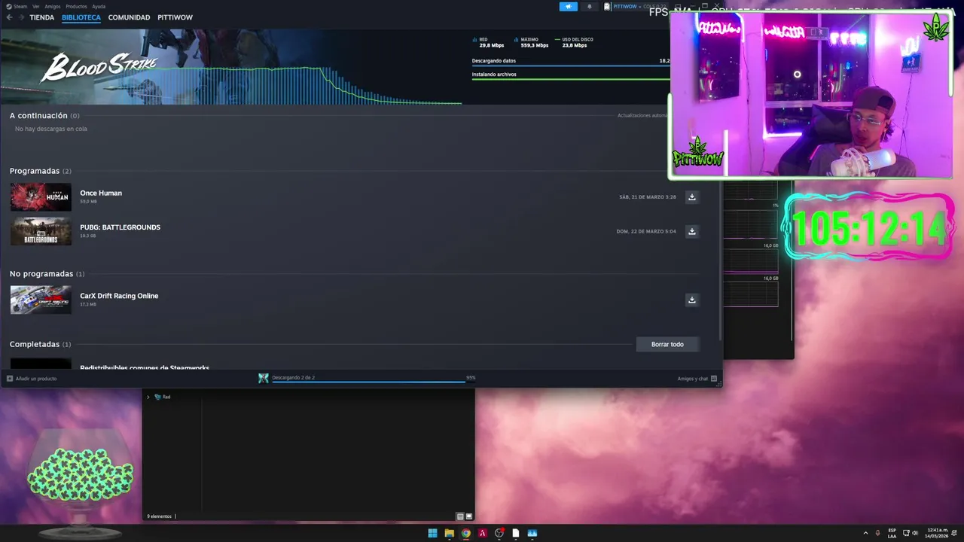Open network icon in system tray
Screen dimensions: 964x542
coord(906,533)
